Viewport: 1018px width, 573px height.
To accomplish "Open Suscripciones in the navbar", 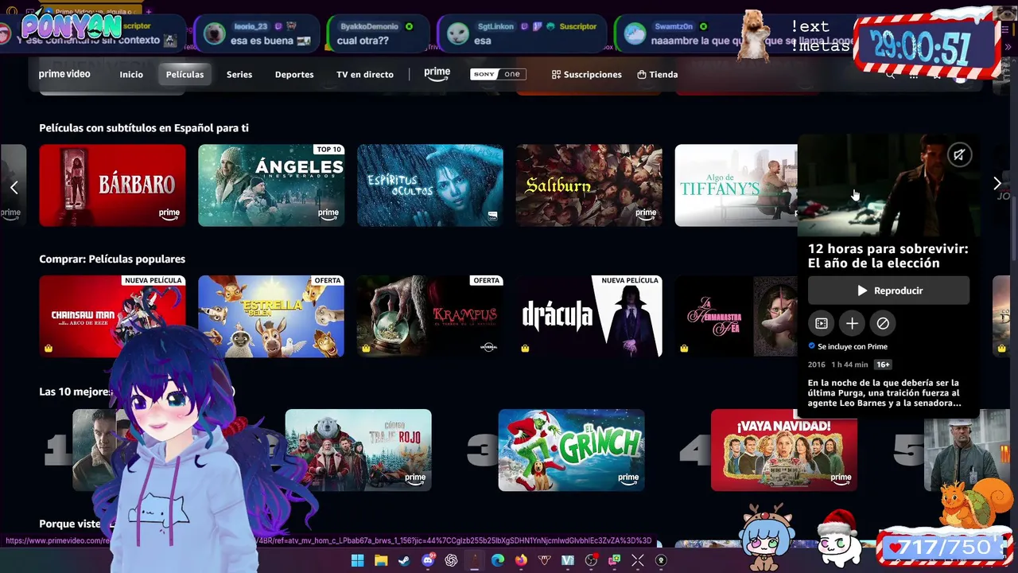I will pos(587,74).
